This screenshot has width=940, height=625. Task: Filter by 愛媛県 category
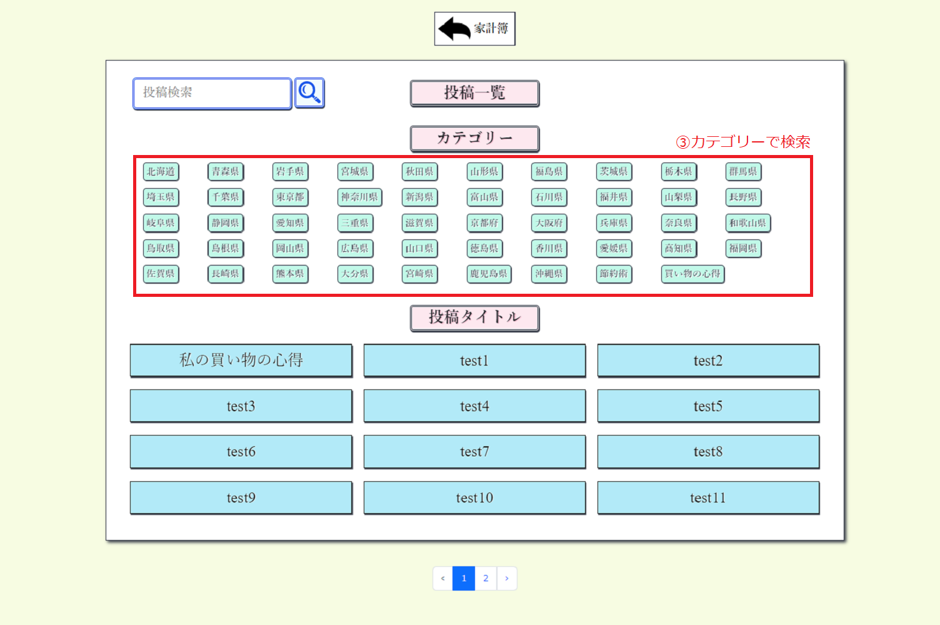point(614,249)
